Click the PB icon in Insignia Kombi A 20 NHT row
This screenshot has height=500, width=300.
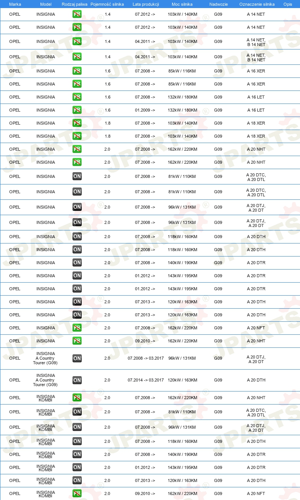77,398
